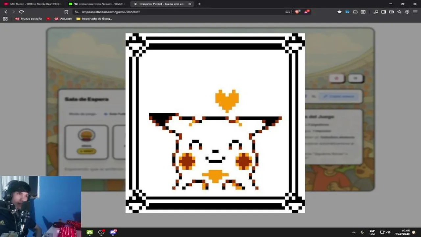This screenshot has height=237, width=421.
Task: Go back using the browser back arrow
Action: 6,12
